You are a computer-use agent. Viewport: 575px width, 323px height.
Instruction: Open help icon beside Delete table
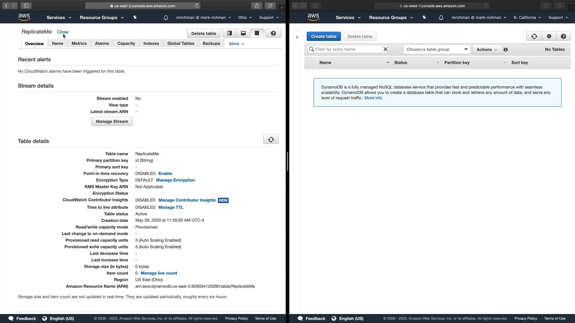pyautogui.click(x=273, y=33)
